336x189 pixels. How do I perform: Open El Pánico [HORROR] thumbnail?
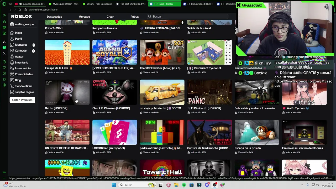(x=209, y=92)
